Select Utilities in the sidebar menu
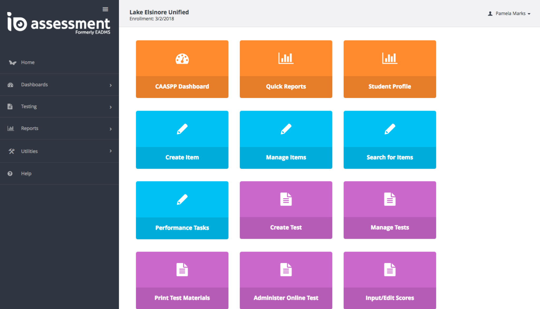 29,151
